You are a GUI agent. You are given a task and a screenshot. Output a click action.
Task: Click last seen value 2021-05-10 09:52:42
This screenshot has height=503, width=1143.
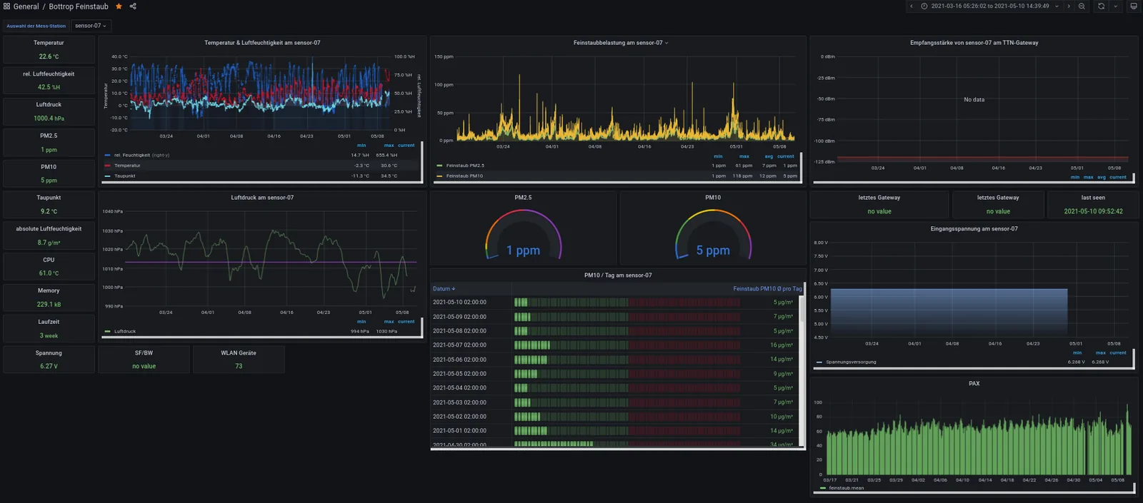(x=1093, y=211)
